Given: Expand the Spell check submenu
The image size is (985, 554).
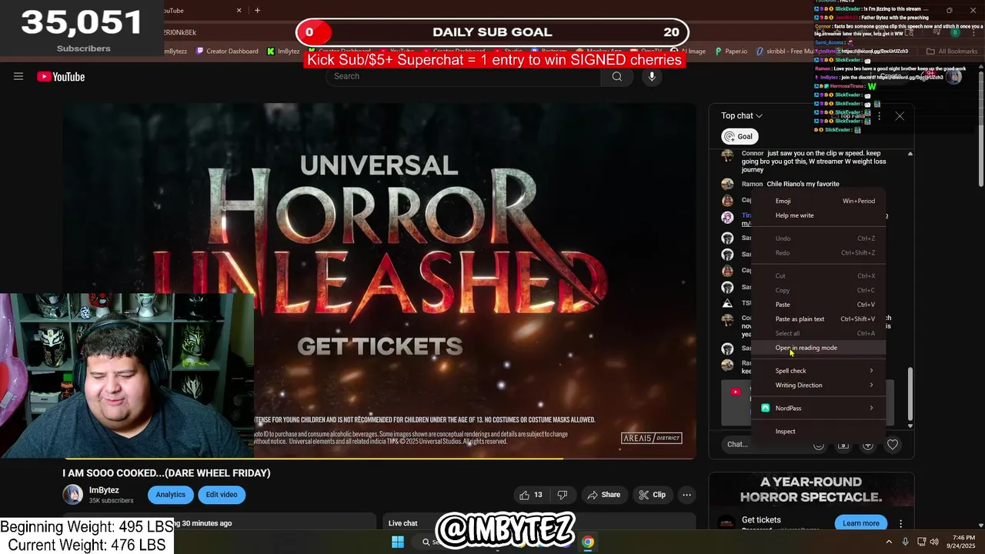Looking at the screenshot, I should click(x=818, y=371).
